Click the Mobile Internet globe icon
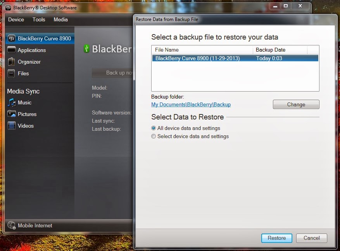Image resolution: width=340 pixels, height=251 pixels. [x=12, y=225]
